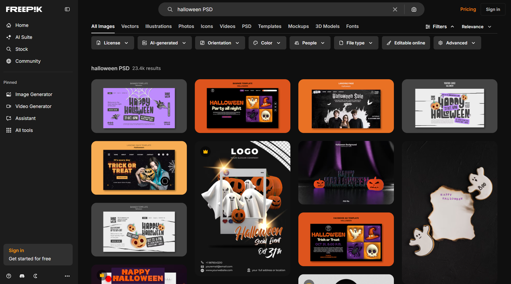Switch to the Vectors tab
The height and width of the screenshot is (284, 511).
[130, 26]
